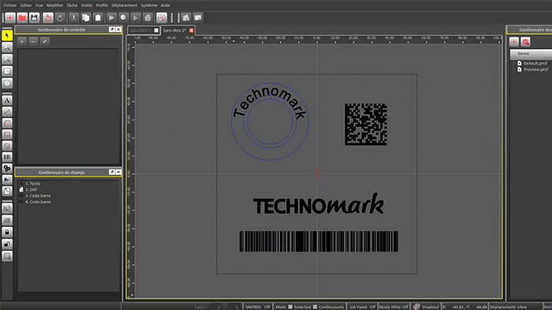
Task: Select field 3. Code barre
Action: tap(38, 196)
